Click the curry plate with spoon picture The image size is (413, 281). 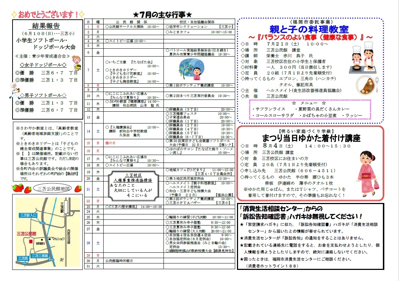coord(367,85)
